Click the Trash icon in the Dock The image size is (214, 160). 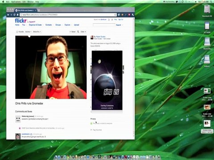159,157
